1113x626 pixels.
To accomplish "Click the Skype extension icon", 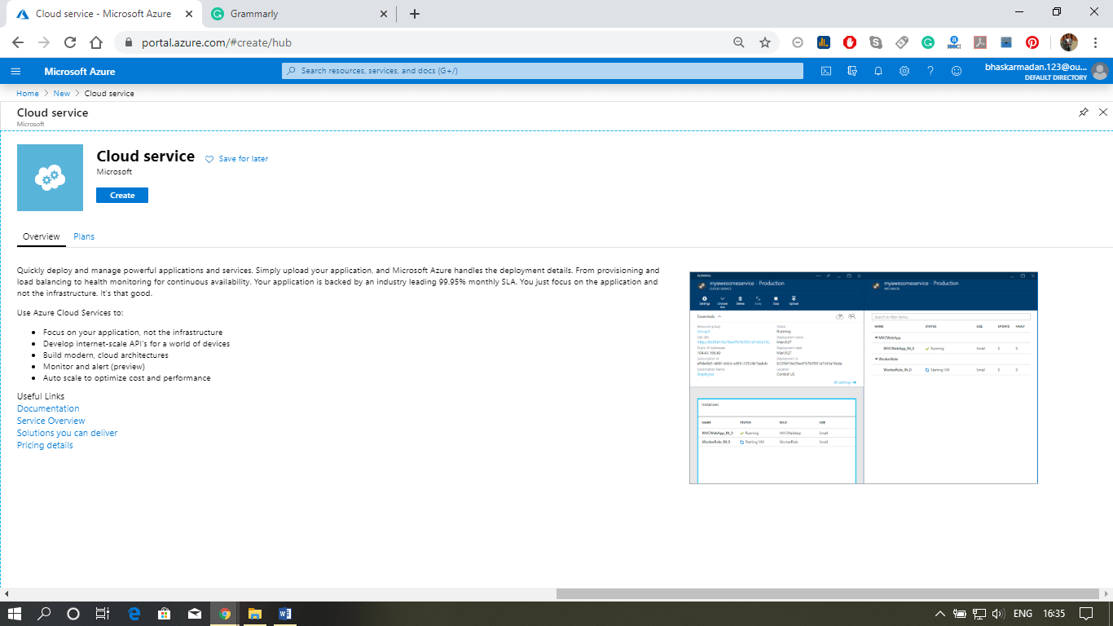I will tap(876, 42).
